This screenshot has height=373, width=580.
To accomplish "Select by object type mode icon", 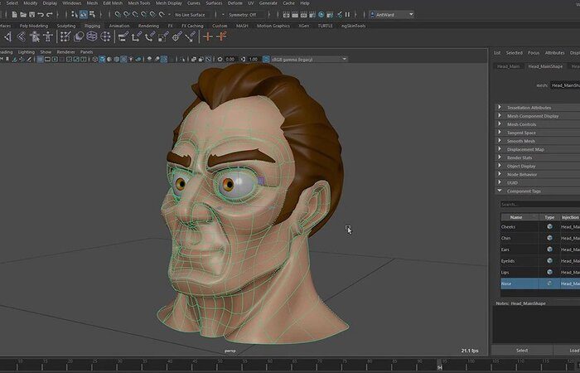I will coord(83,14).
